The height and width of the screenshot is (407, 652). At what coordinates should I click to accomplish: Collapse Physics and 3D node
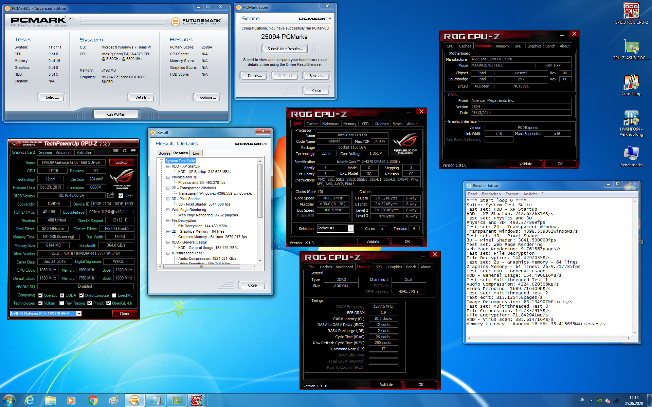point(168,177)
